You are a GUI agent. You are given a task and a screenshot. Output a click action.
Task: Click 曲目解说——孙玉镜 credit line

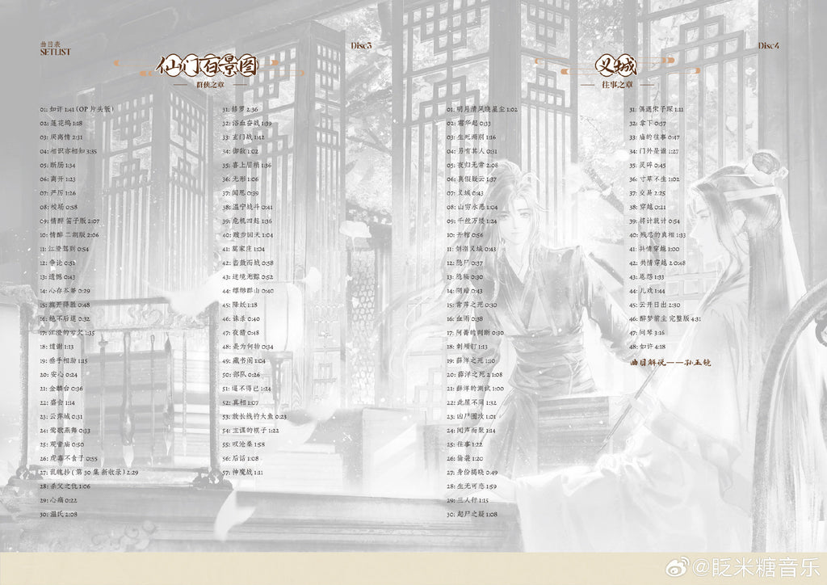(x=670, y=361)
